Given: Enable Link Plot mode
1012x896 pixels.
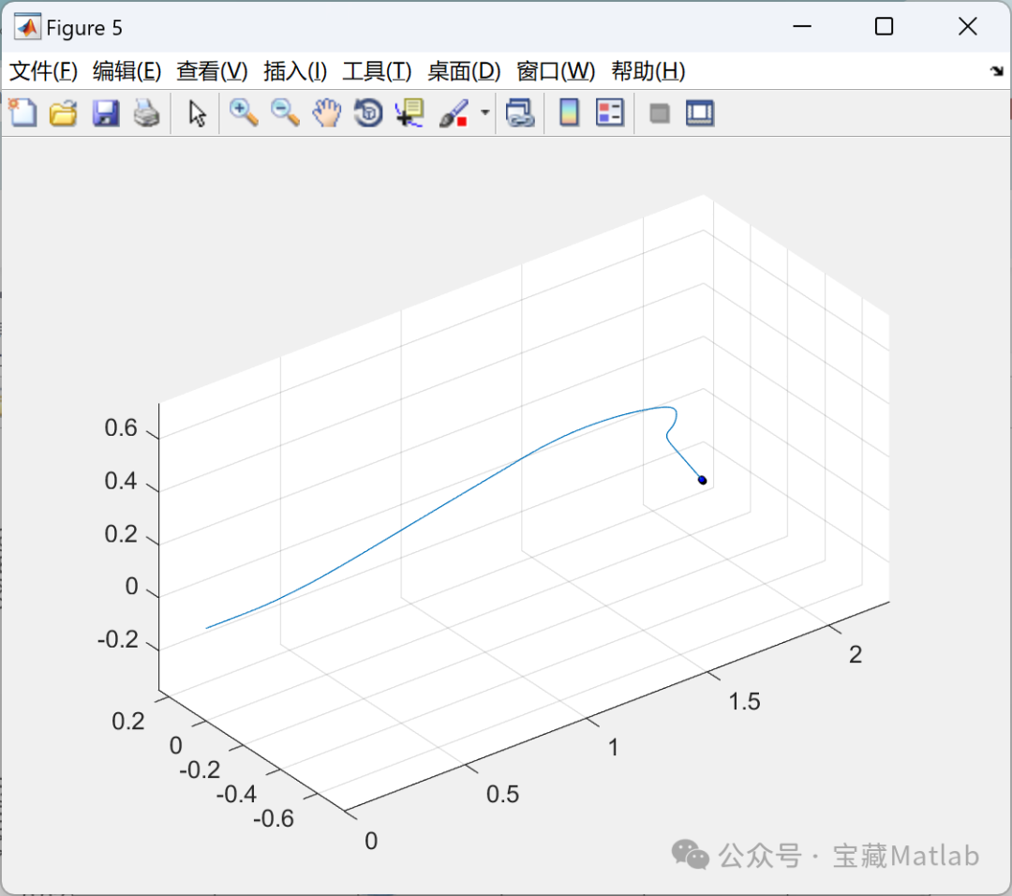Looking at the screenshot, I should [520, 112].
